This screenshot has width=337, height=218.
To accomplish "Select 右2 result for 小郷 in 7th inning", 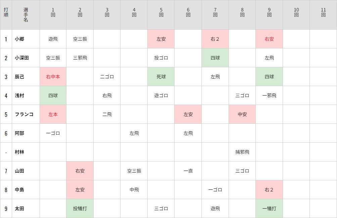I will pyautogui.click(x=215, y=39).
